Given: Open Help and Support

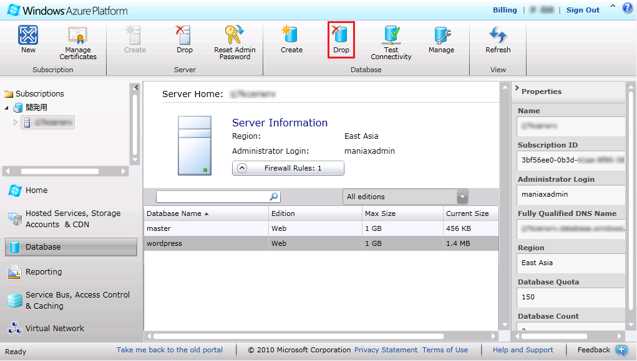Looking at the screenshot, I should [523, 350].
